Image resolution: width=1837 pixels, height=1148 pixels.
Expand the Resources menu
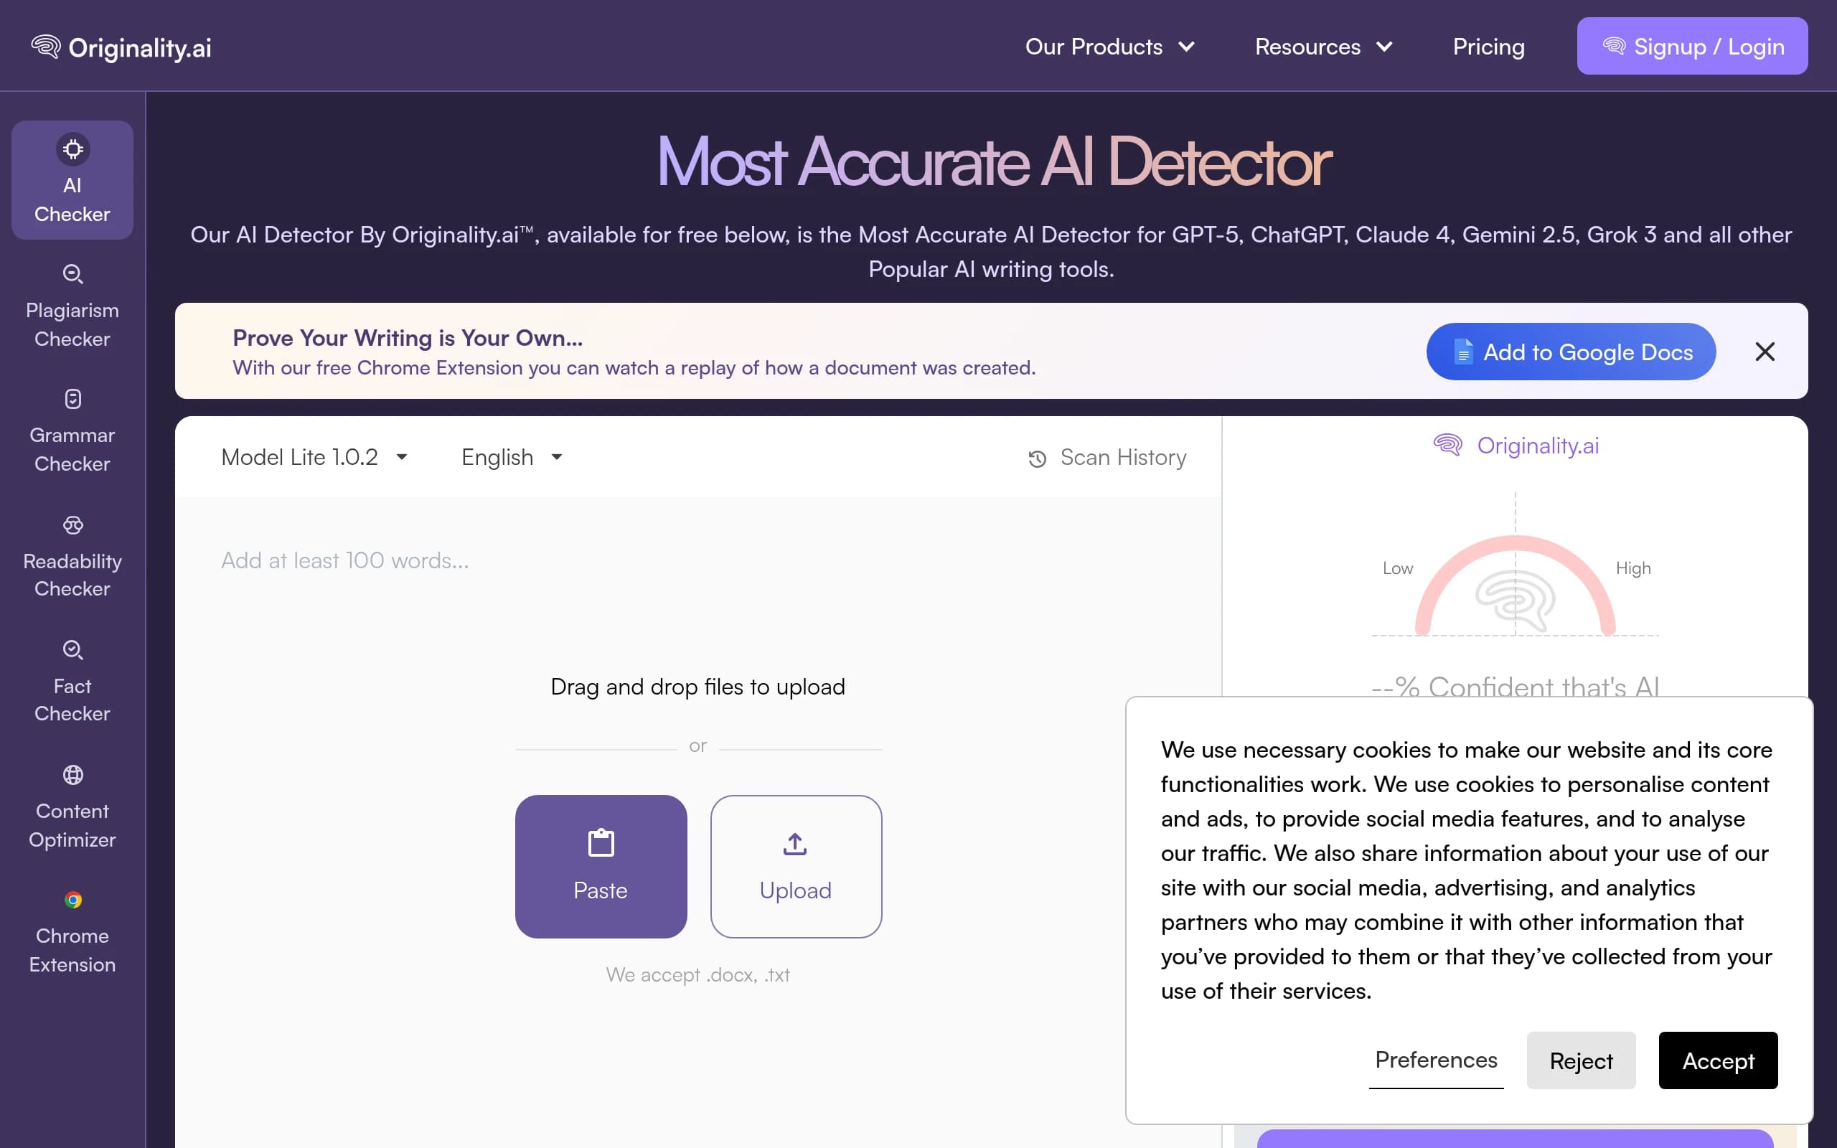1323,47
